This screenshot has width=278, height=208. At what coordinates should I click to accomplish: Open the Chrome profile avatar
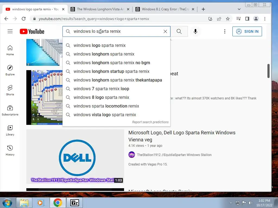tap(256, 19)
